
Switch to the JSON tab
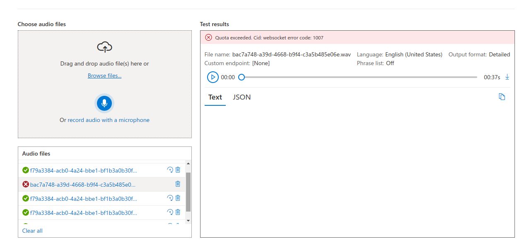[242, 97]
